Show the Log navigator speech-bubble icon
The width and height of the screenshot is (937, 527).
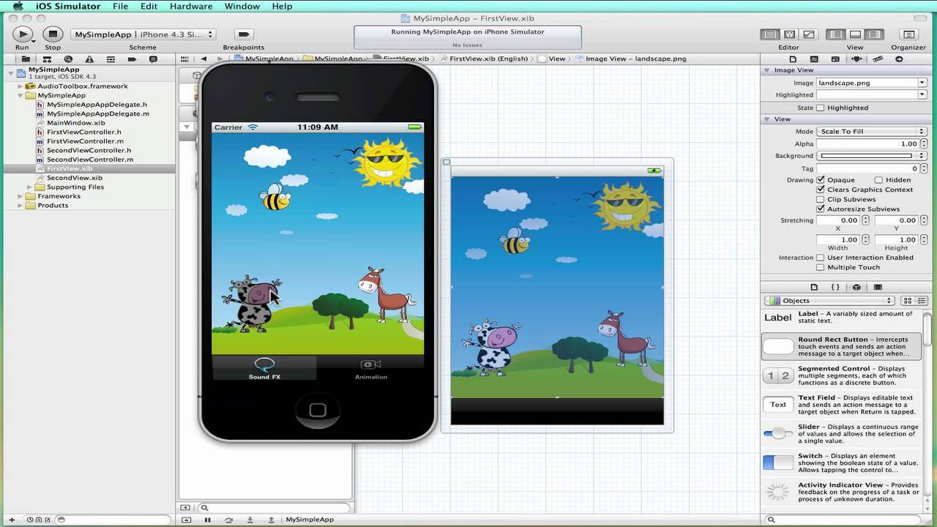pos(153,59)
